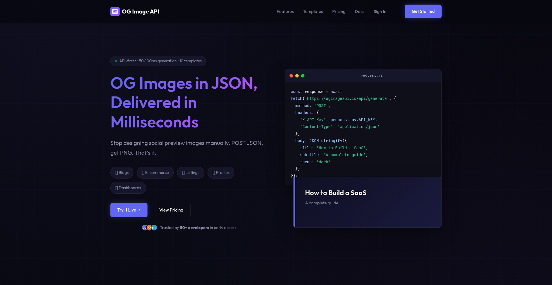Click the green traffic light in code window
The height and width of the screenshot is (285, 552).
click(303, 75)
